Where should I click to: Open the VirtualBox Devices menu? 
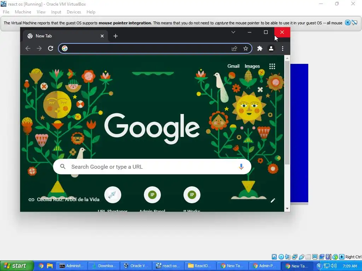pos(74,12)
